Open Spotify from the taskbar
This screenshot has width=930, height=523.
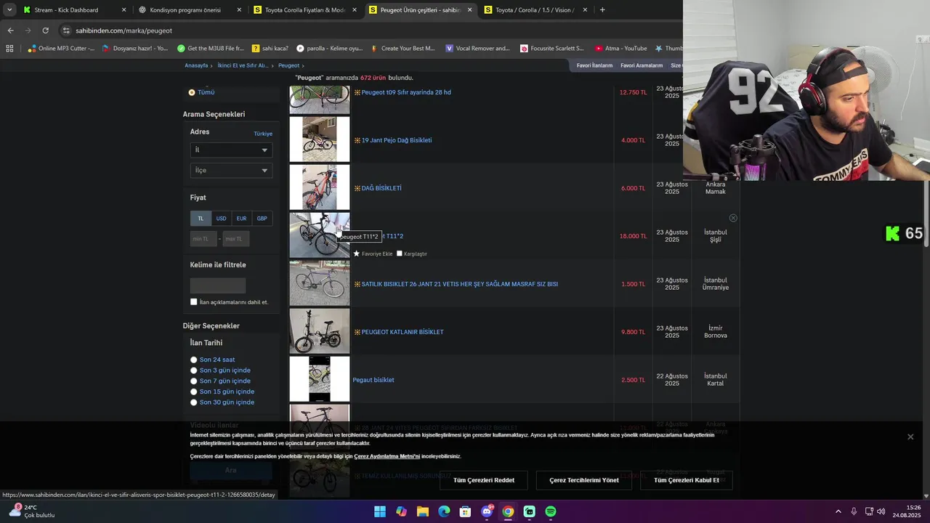(x=551, y=511)
